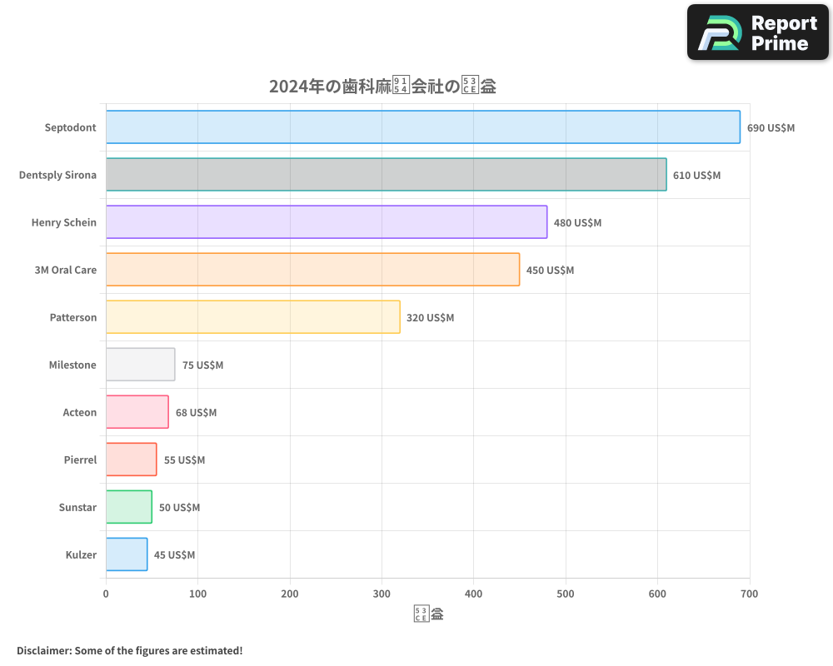
Task: Expand details for the Milestone row
Action: (73, 365)
